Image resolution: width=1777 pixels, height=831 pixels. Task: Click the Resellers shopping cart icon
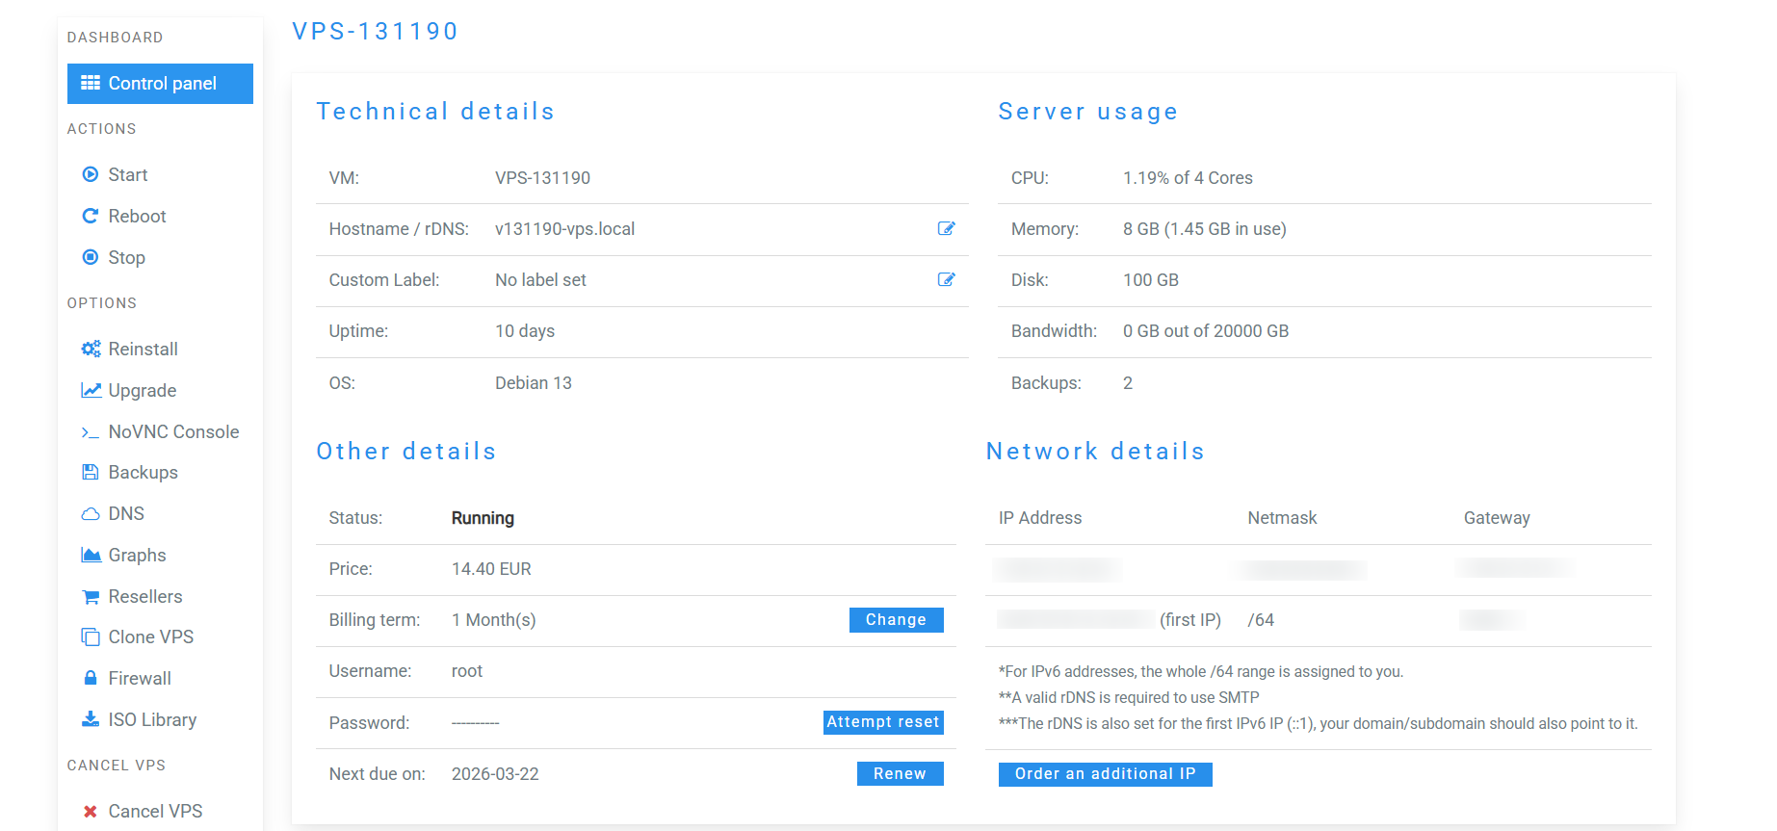click(x=91, y=597)
